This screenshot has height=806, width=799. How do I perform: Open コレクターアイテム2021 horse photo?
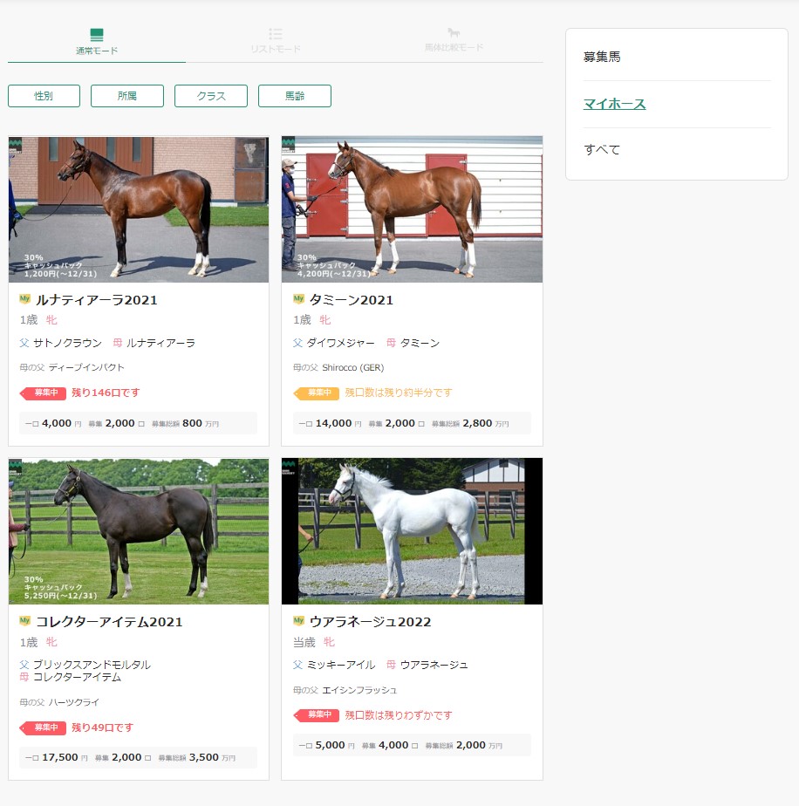pos(139,531)
